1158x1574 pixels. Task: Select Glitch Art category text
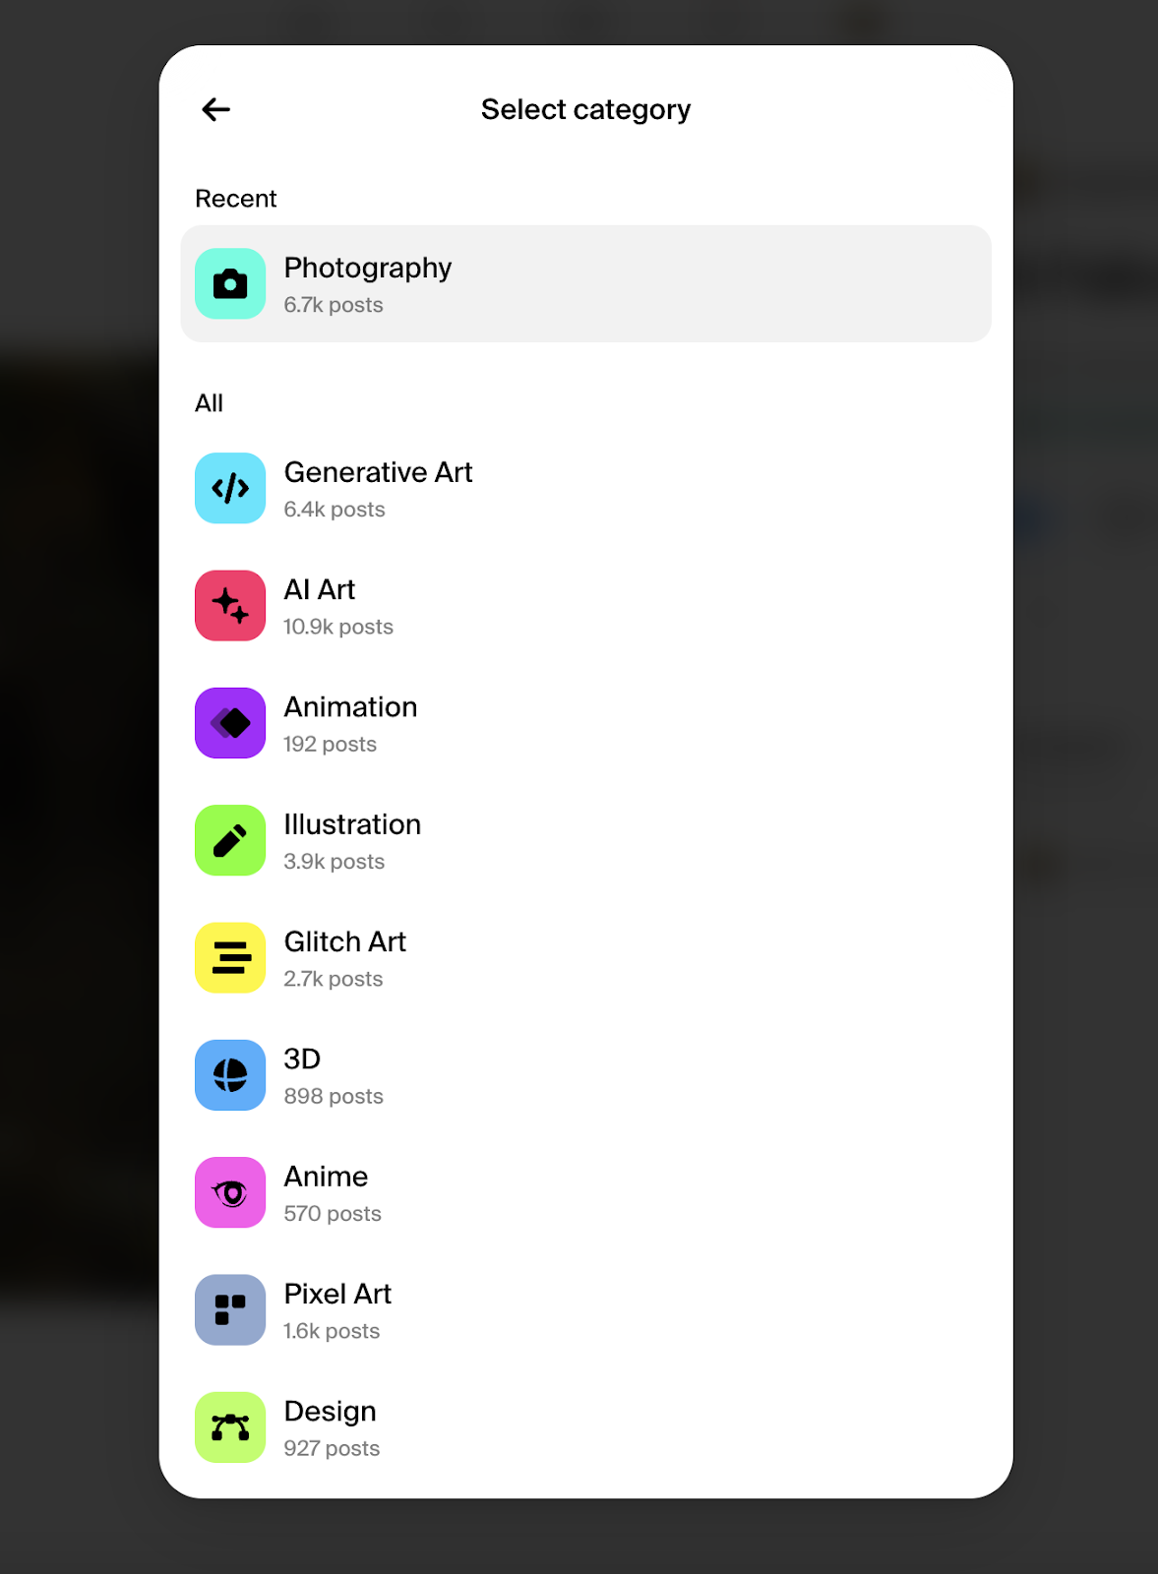[x=345, y=941]
